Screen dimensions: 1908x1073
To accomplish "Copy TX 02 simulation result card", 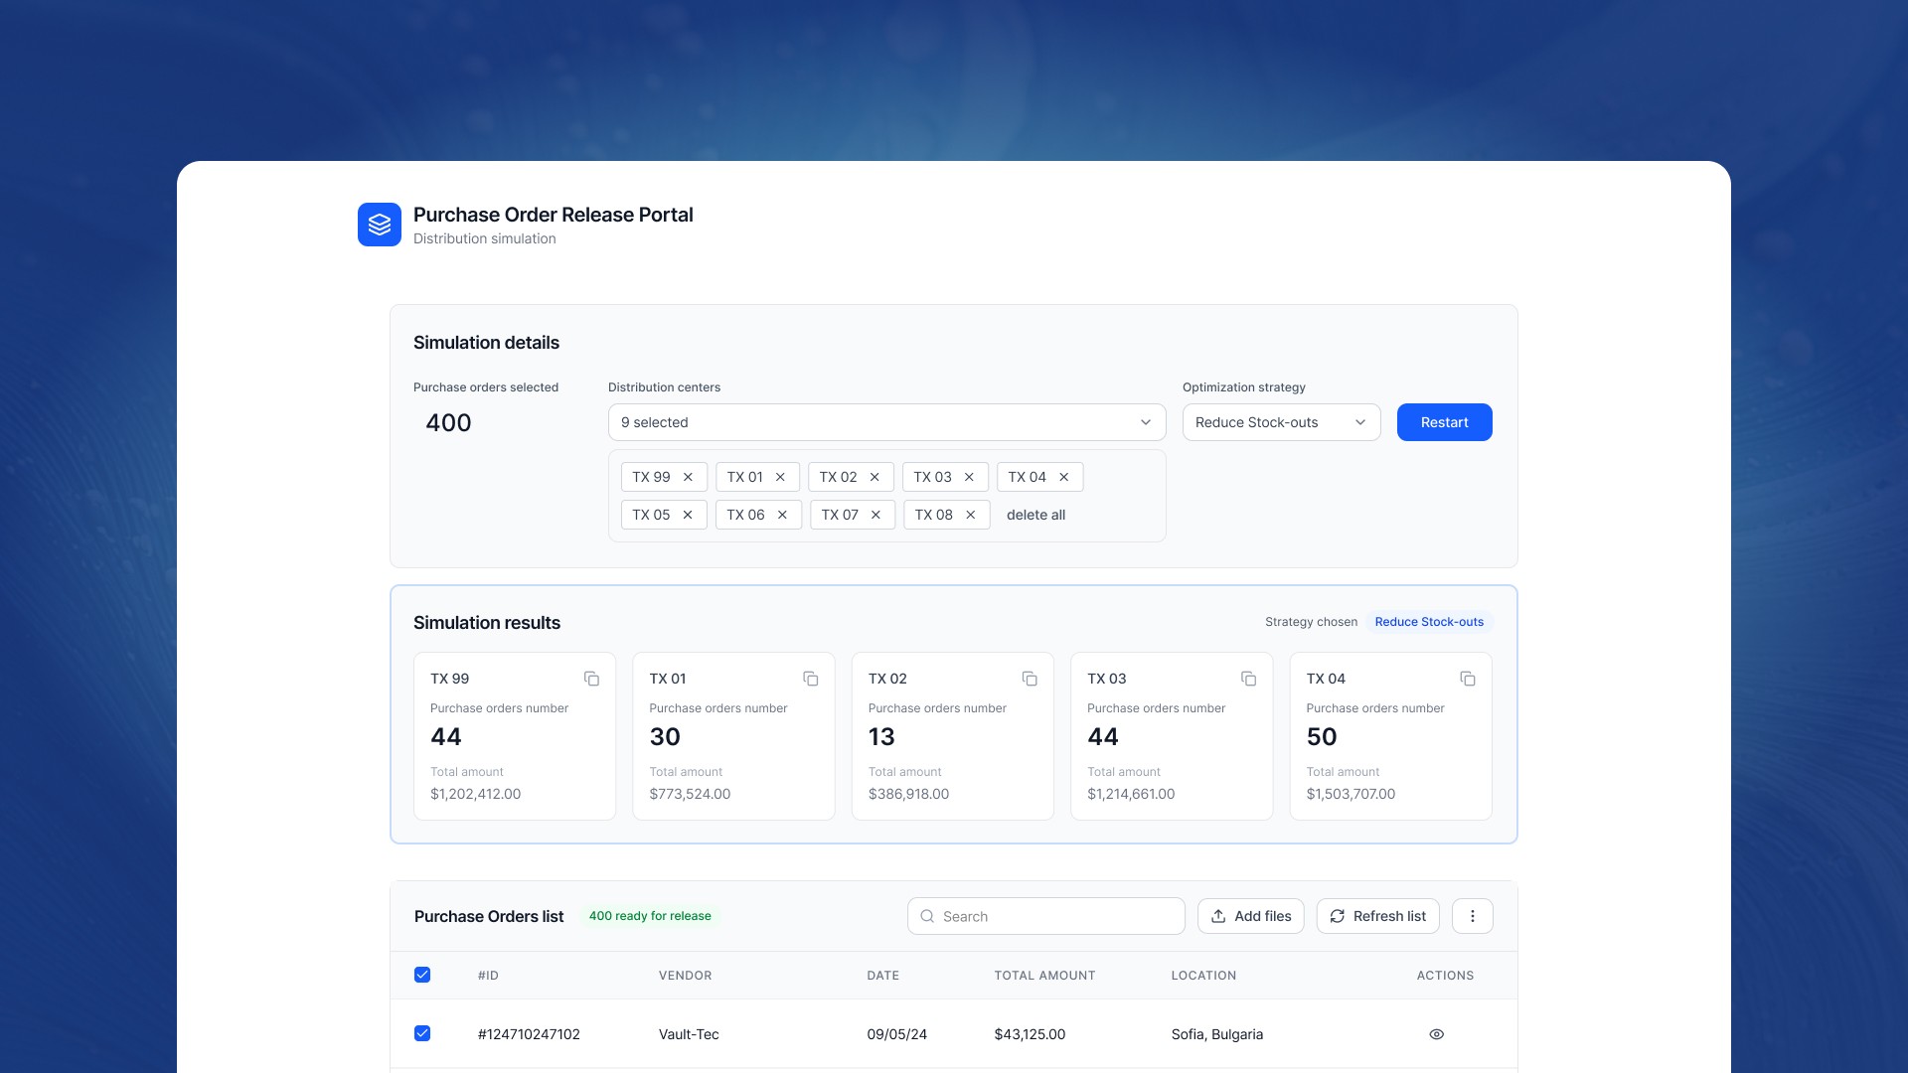I will coord(1030,679).
